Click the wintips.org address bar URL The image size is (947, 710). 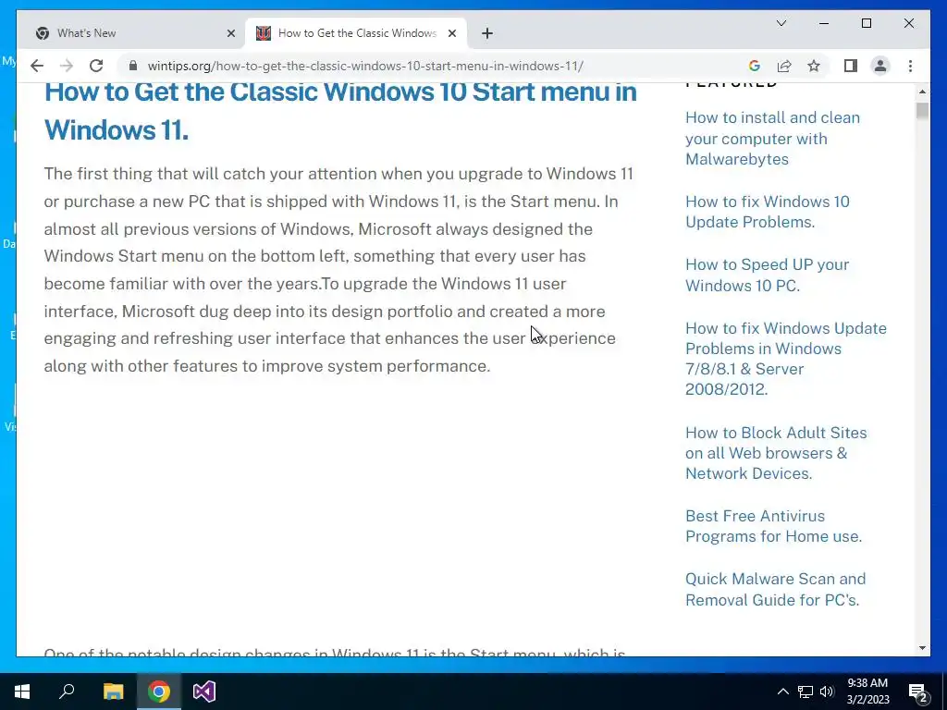coord(365,66)
